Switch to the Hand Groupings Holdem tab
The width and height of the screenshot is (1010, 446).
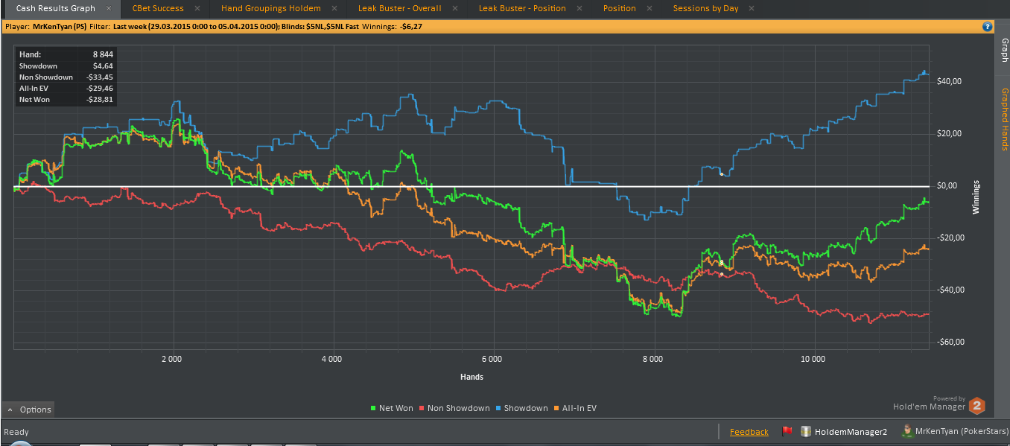coord(271,8)
